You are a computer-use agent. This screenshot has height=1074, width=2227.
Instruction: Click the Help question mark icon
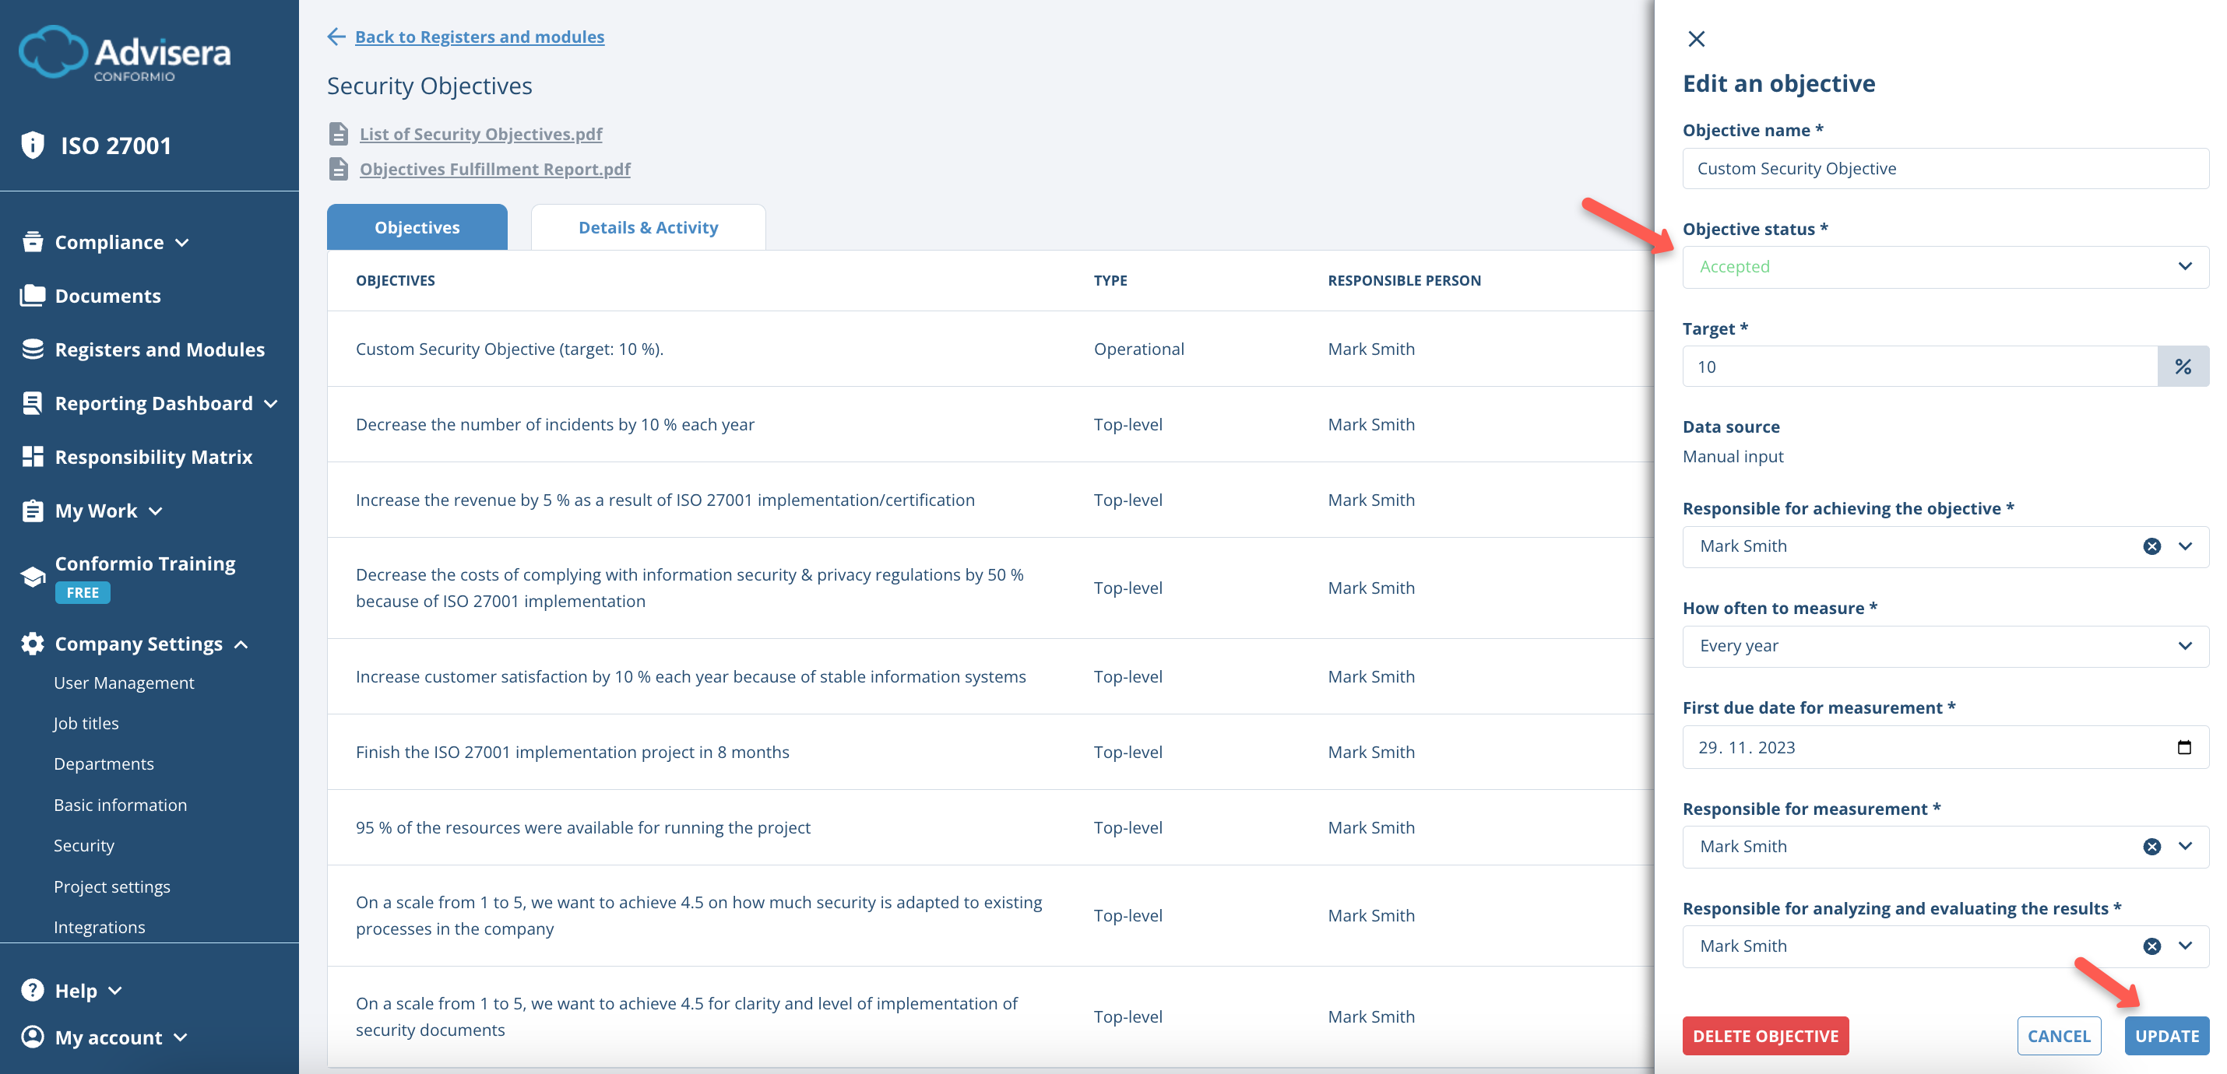coord(32,990)
